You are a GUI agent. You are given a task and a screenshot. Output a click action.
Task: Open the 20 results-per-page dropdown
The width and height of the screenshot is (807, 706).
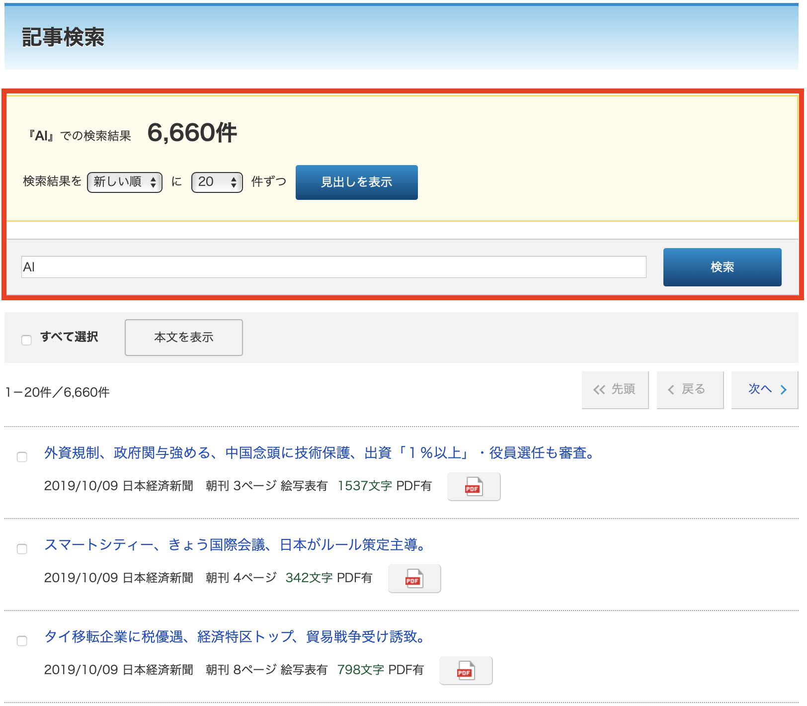click(217, 182)
